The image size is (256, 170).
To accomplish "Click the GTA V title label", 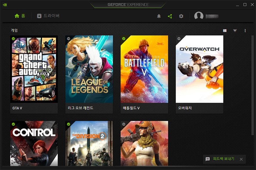I will (x=17, y=108).
